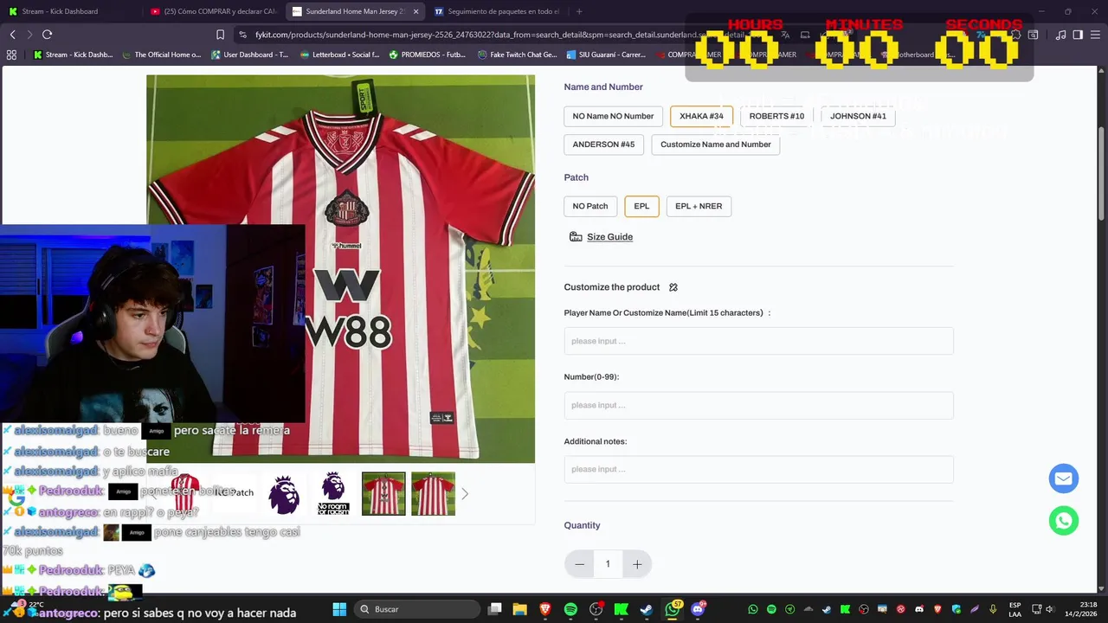The height and width of the screenshot is (623, 1108).
Task: Click the browser forward arrow
Action: [29, 35]
